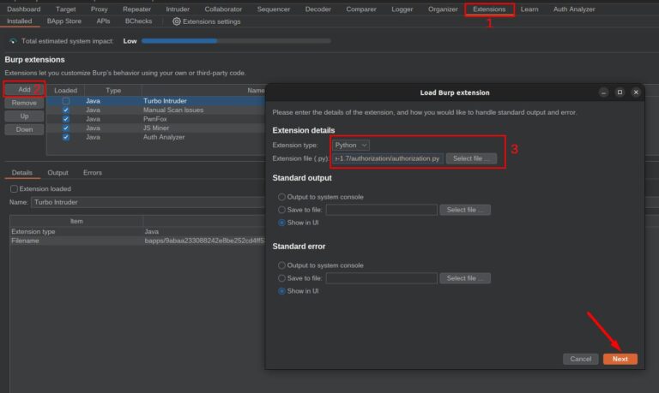Show the extension Output tab

tap(58, 172)
